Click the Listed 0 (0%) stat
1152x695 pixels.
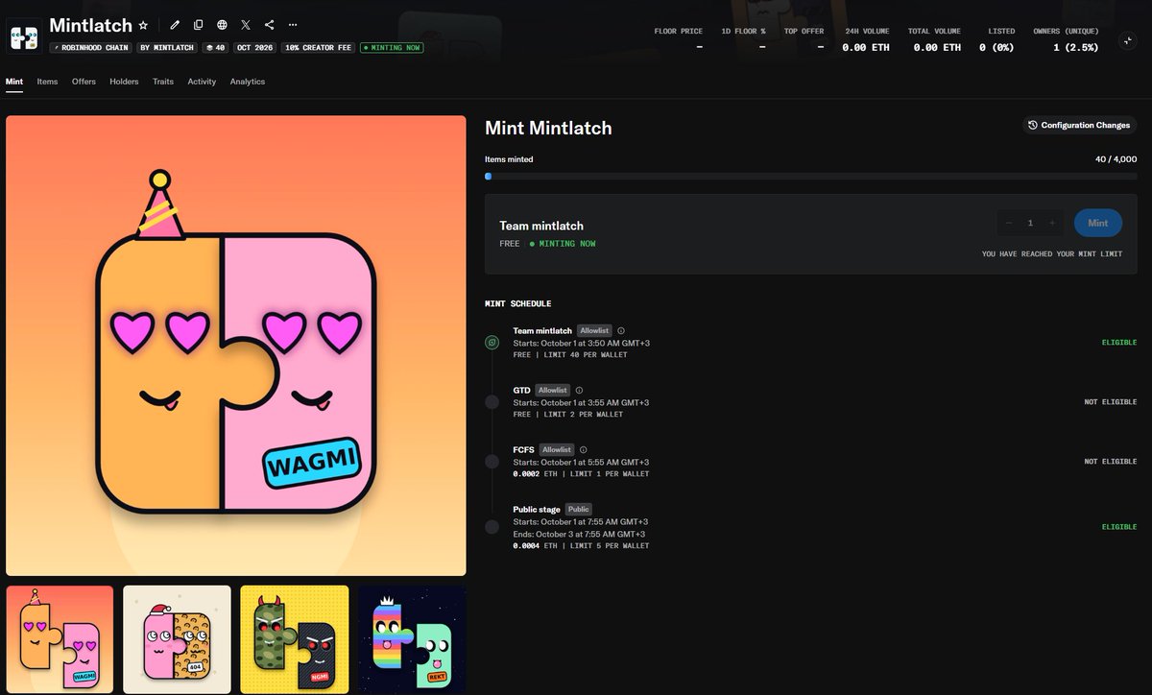click(x=996, y=39)
